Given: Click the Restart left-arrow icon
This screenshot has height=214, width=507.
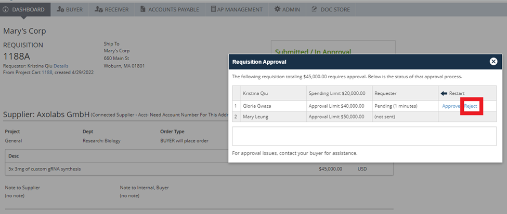Looking at the screenshot, I should [x=444, y=93].
